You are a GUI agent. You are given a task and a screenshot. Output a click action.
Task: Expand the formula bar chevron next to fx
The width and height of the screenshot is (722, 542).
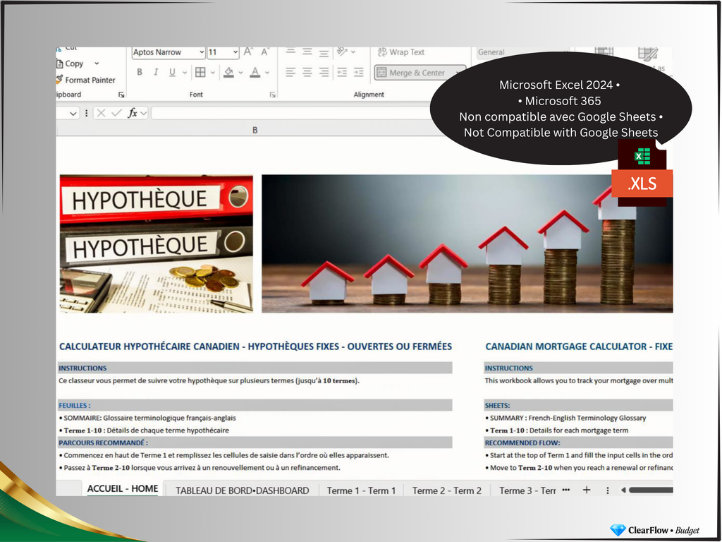point(144,113)
